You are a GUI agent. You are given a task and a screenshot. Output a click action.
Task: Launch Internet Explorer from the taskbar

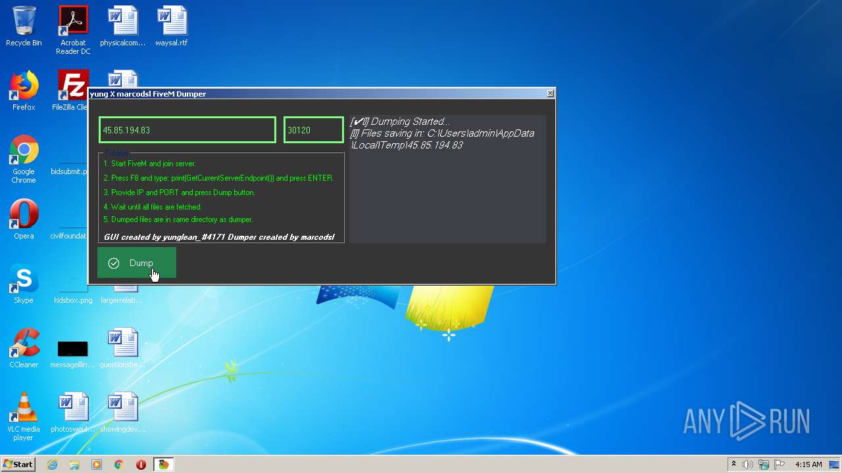pyautogui.click(x=52, y=464)
